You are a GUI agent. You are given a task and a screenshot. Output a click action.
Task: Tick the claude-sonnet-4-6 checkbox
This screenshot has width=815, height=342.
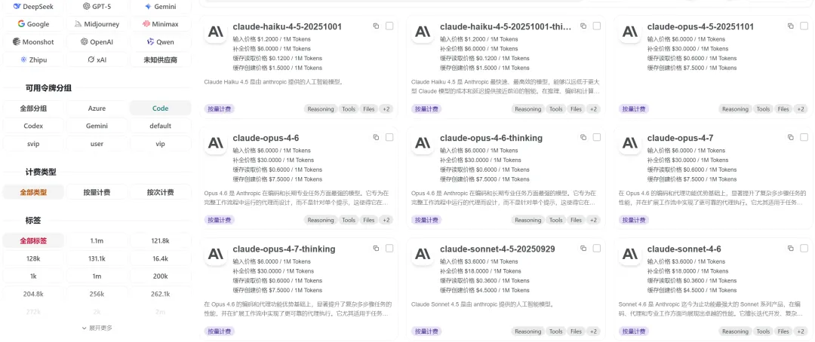click(804, 249)
